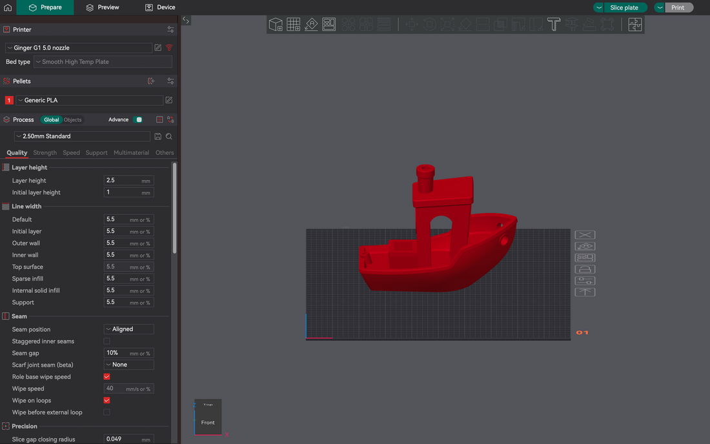Expand the Generic PLA material dropdown
Viewport: 710px width, 444px height.
point(90,100)
